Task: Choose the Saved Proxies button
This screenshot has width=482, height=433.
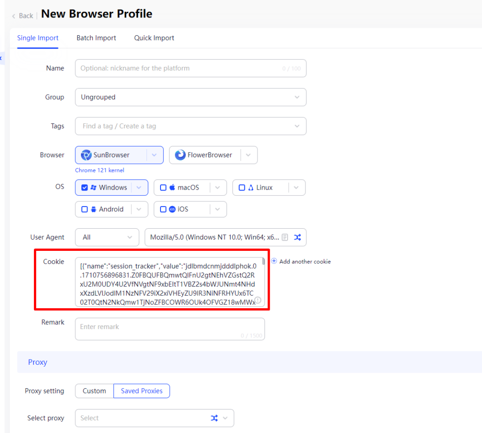Action: (142, 391)
